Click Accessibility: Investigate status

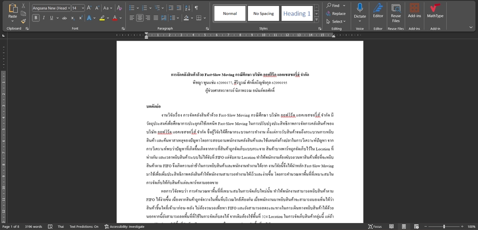tap(124, 227)
